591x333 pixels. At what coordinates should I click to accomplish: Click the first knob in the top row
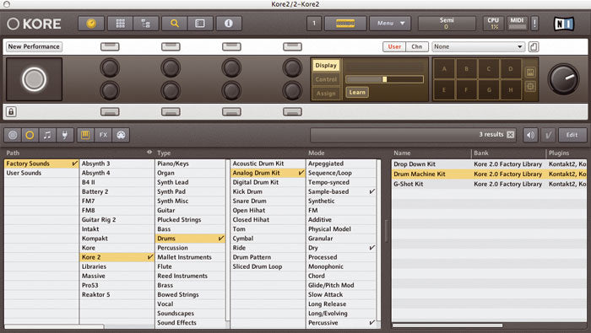[x=110, y=67]
